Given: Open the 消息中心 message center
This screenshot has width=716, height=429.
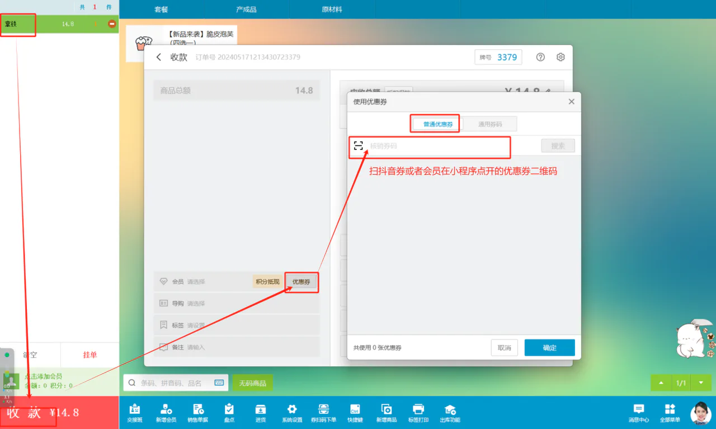Looking at the screenshot, I should click(639, 413).
